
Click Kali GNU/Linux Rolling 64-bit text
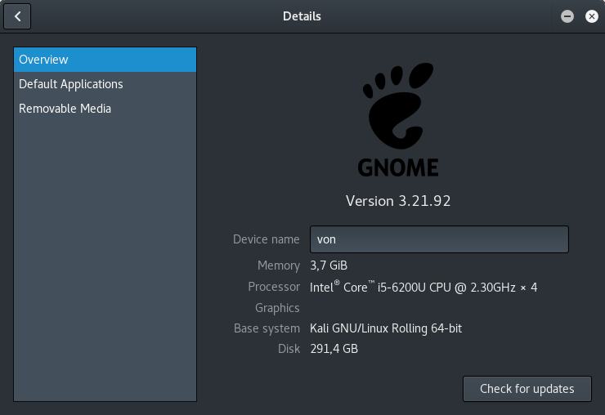pyautogui.click(x=386, y=328)
